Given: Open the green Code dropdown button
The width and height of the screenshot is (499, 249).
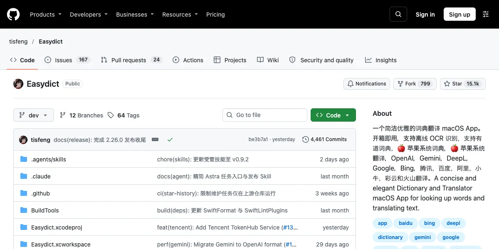Looking at the screenshot, I should click(333, 115).
